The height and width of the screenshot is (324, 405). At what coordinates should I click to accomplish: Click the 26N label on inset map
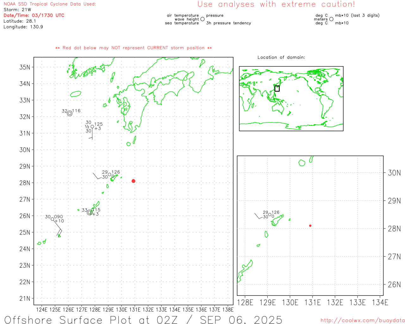pos(394,284)
